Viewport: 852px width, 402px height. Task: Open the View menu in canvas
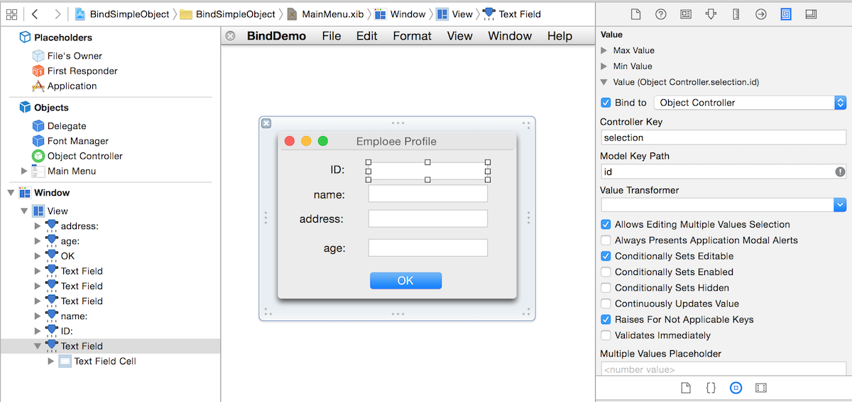[459, 35]
